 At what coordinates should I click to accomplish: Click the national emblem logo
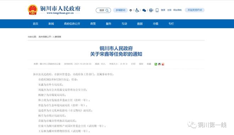(33, 10)
